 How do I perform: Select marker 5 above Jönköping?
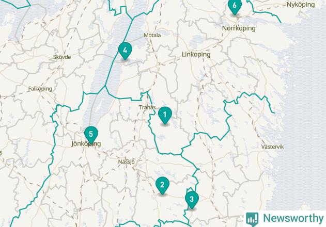(x=91, y=135)
